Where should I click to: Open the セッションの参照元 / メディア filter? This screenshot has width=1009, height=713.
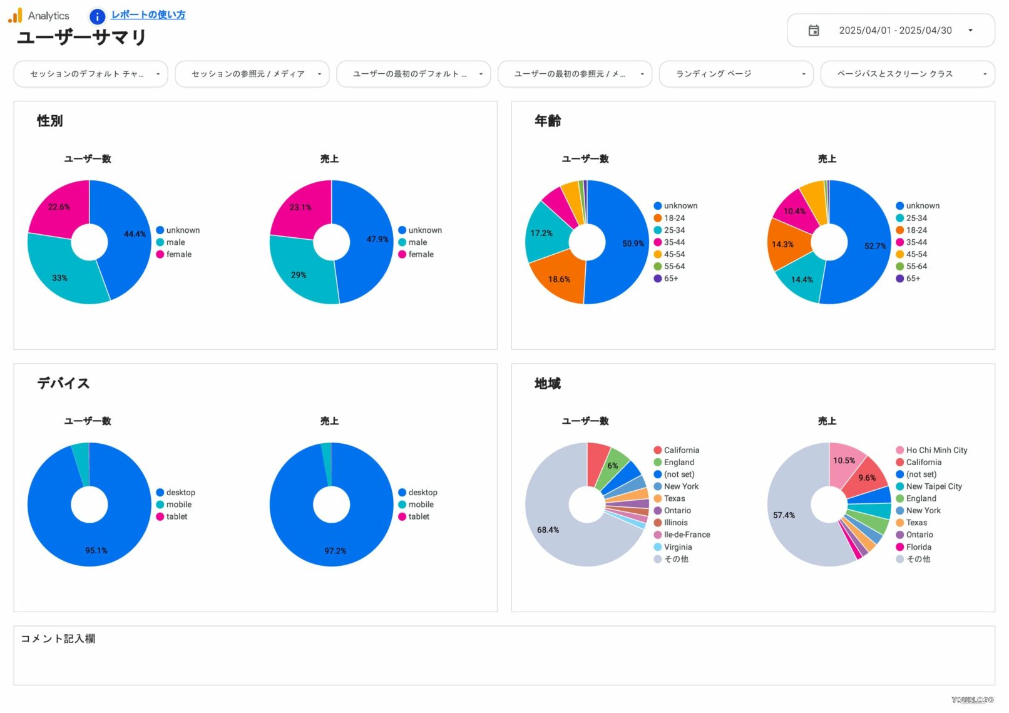click(x=252, y=74)
